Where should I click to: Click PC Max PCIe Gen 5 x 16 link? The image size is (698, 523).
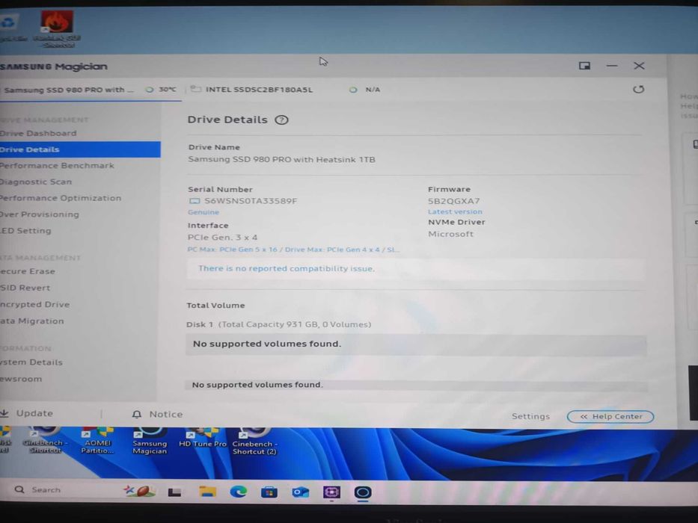(x=293, y=250)
